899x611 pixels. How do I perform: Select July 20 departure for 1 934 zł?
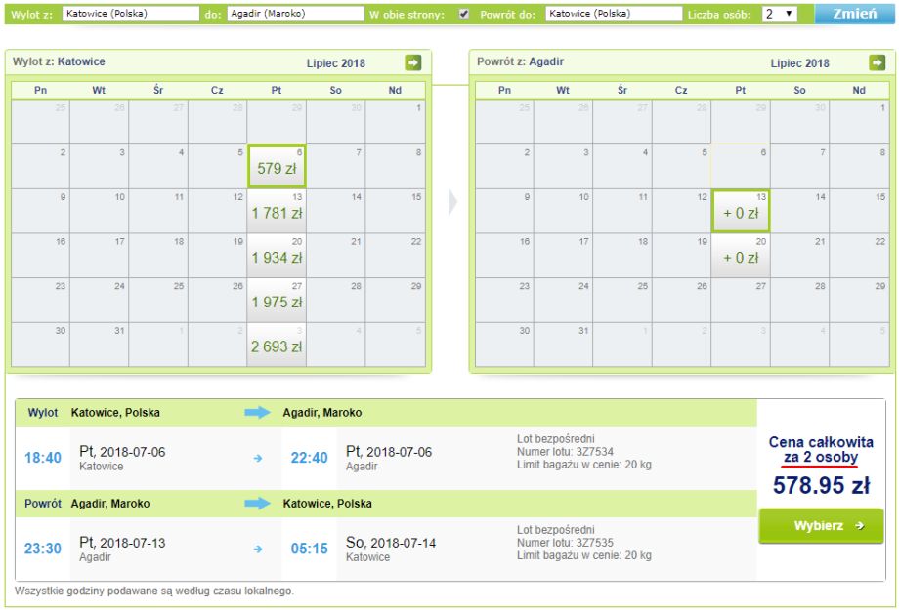coord(277,256)
